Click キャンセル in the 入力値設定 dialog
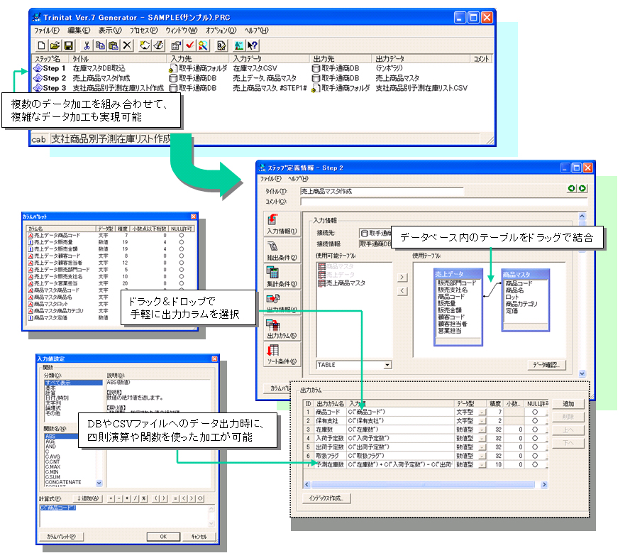The image size is (630, 558). point(199,537)
